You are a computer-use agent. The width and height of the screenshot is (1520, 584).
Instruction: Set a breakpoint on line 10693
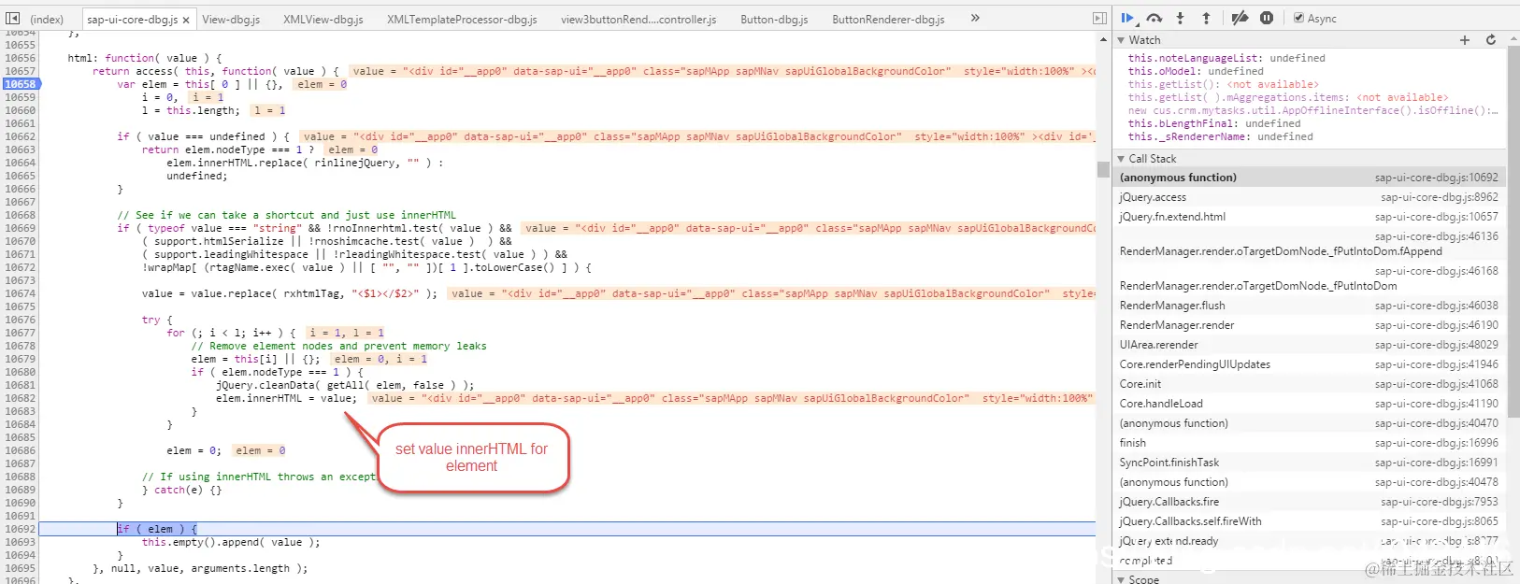pyautogui.click(x=20, y=542)
